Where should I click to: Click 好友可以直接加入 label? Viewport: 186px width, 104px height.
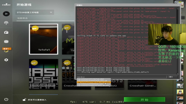[x=37, y=100]
